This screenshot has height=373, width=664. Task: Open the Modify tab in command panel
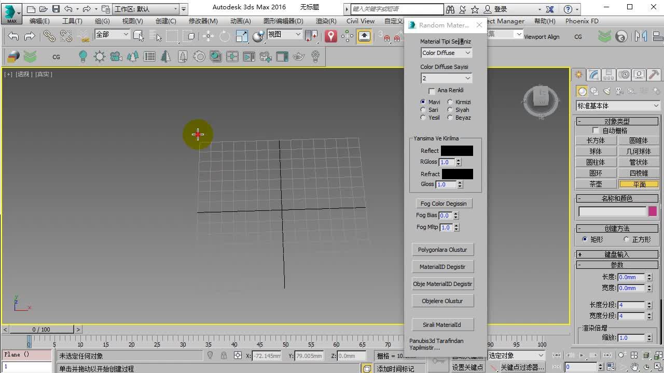(594, 75)
